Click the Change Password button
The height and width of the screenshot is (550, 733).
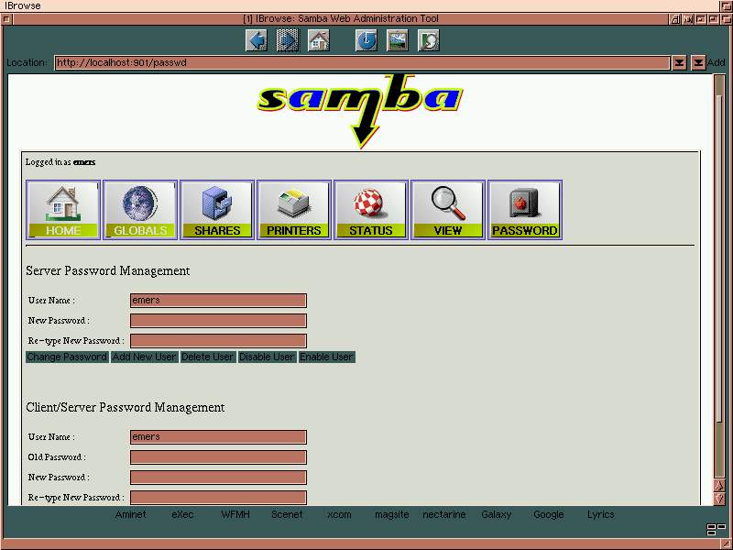tap(67, 357)
